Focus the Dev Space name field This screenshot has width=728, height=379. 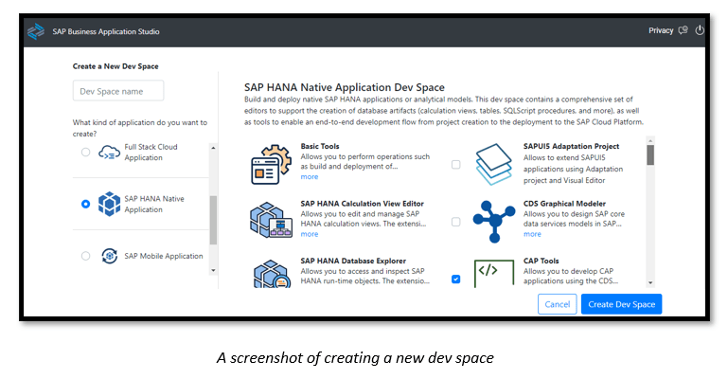click(x=118, y=91)
